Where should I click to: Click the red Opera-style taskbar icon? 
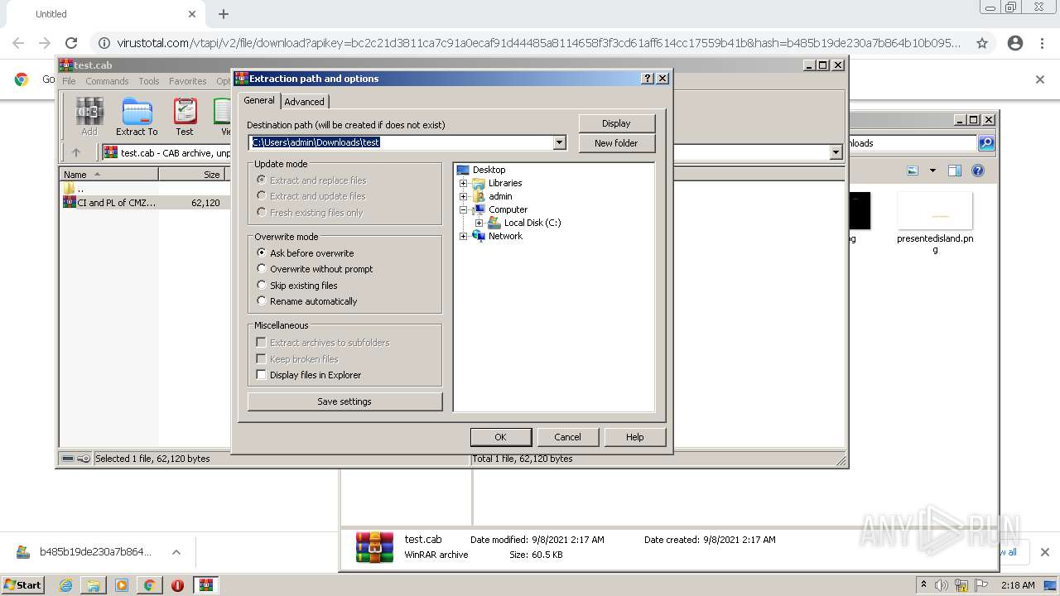(177, 585)
